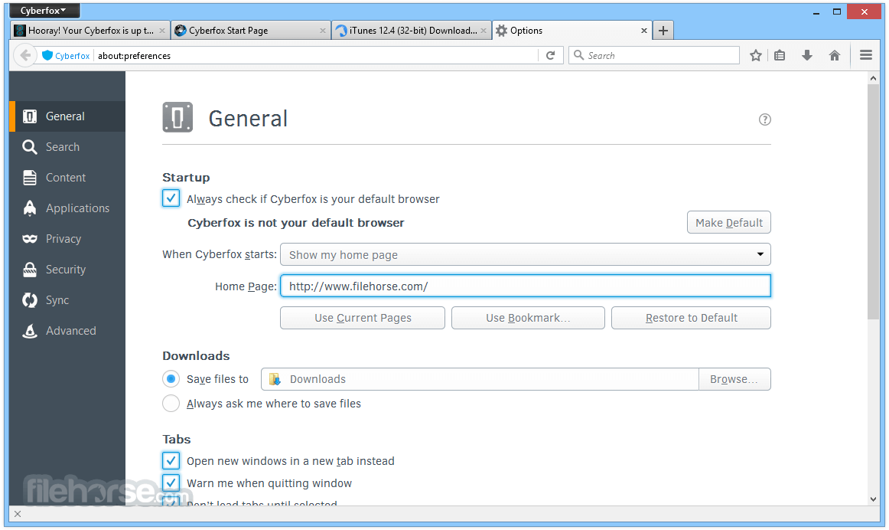Switch to Hooray! Your Cyberfox tab
Screen dimensions: 889x530
point(90,31)
